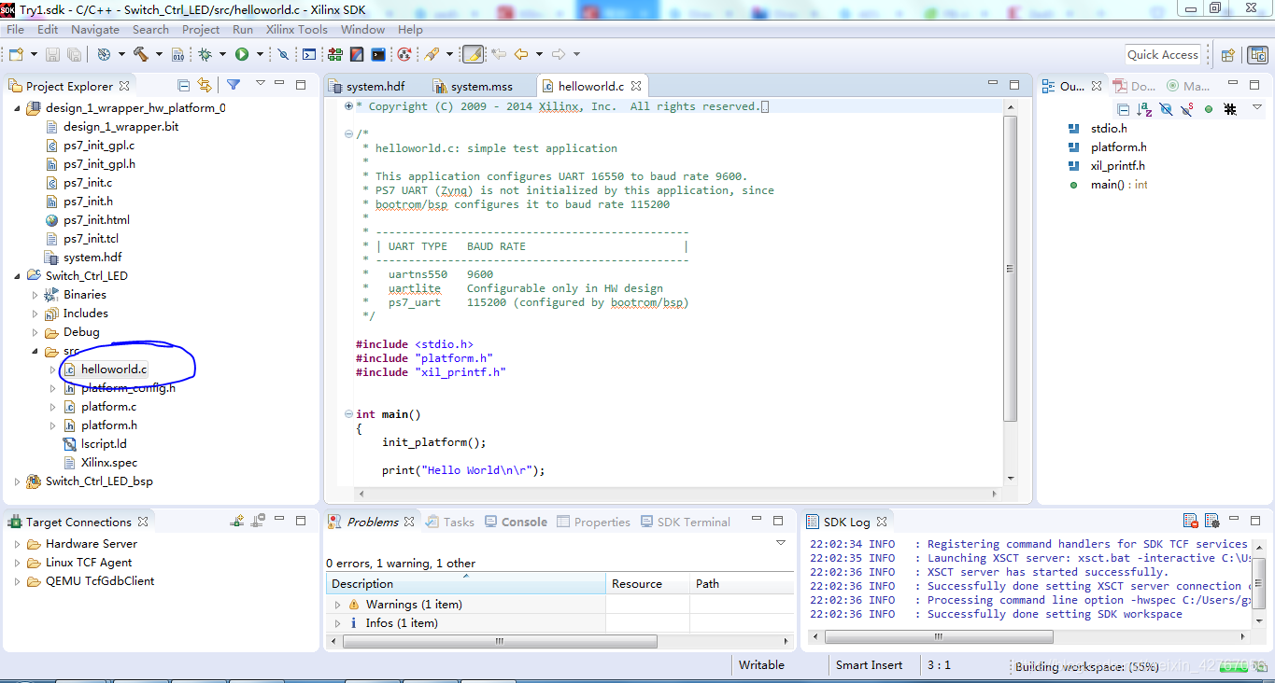Toggle Hide Non-Public Members green dot
The image size is (1275, 683).
click(1208, 109)
